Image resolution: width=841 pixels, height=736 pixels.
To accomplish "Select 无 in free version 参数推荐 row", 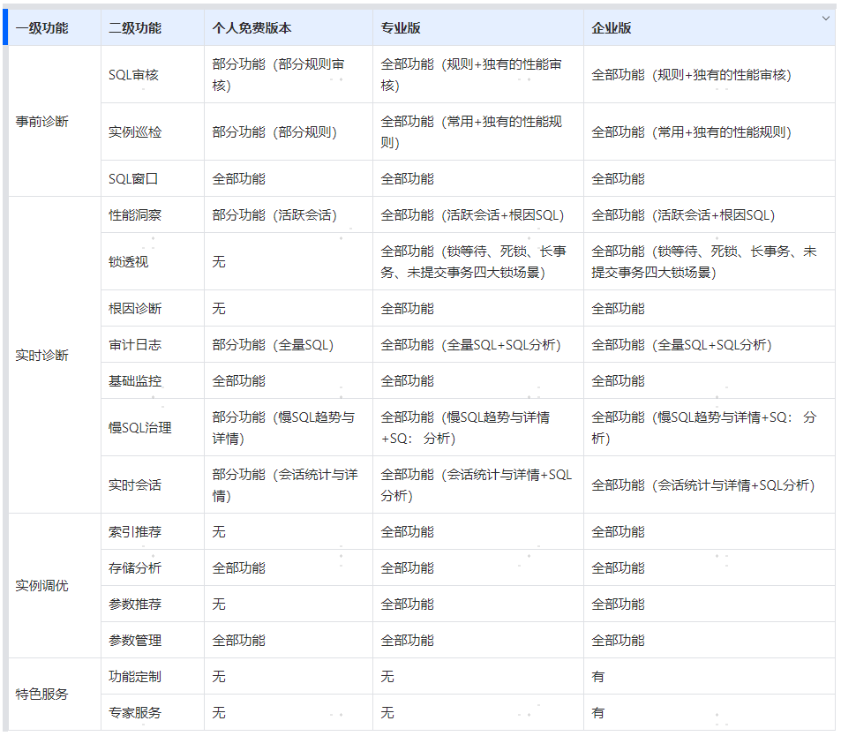I will click(288, 604).
